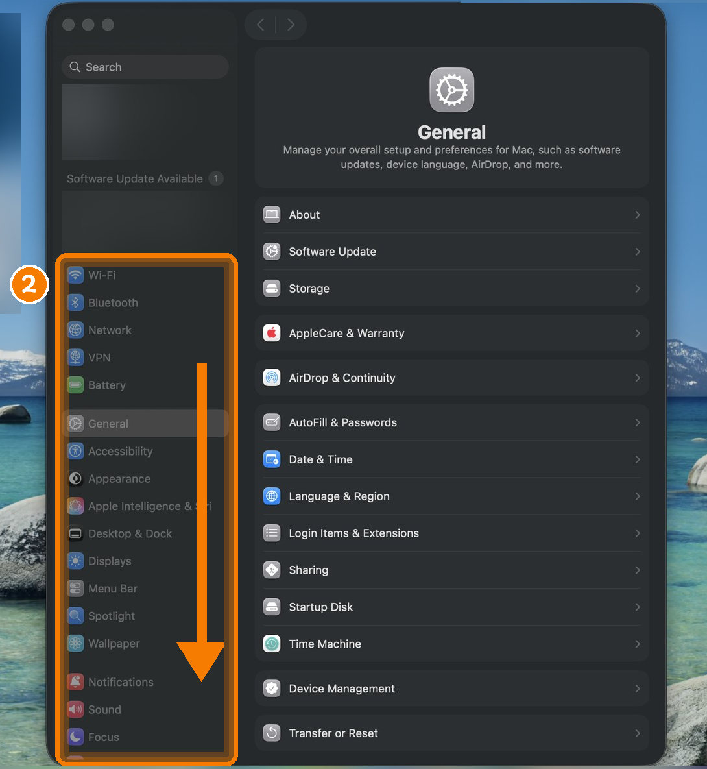707x769 pixels.
Task: Choose Wallpaper from the sidebar
Action: pyautogui.click(x=146, y=643)
